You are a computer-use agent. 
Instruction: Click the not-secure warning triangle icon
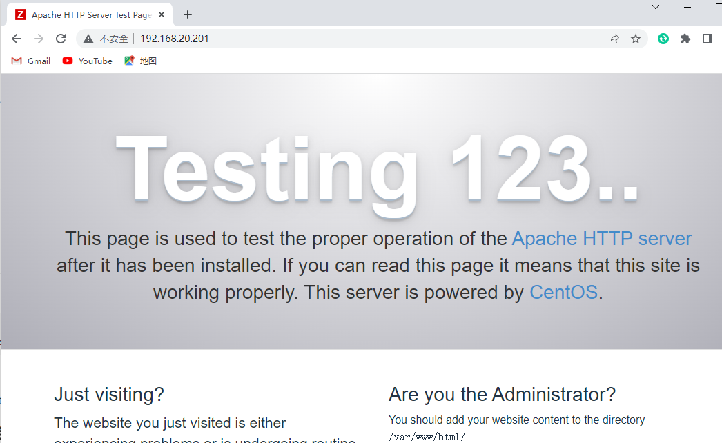[x=88, y=39]
